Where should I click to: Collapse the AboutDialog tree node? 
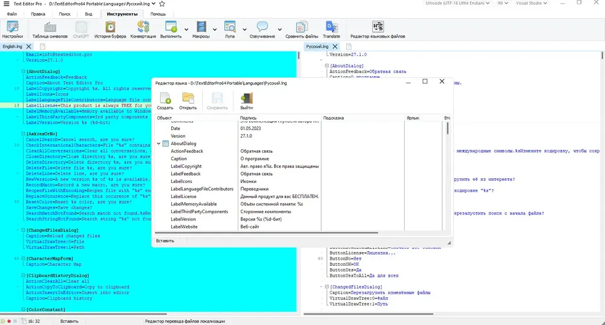[x=159, y=144]
